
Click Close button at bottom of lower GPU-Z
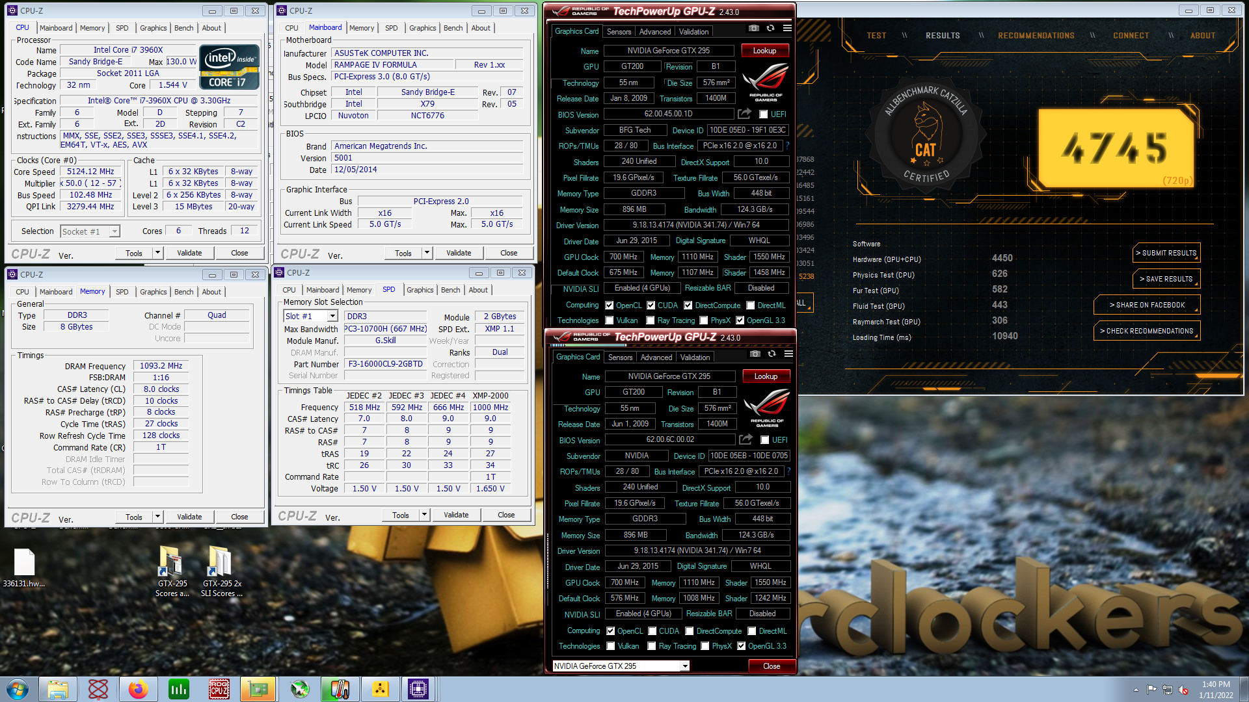pos(772,666)
